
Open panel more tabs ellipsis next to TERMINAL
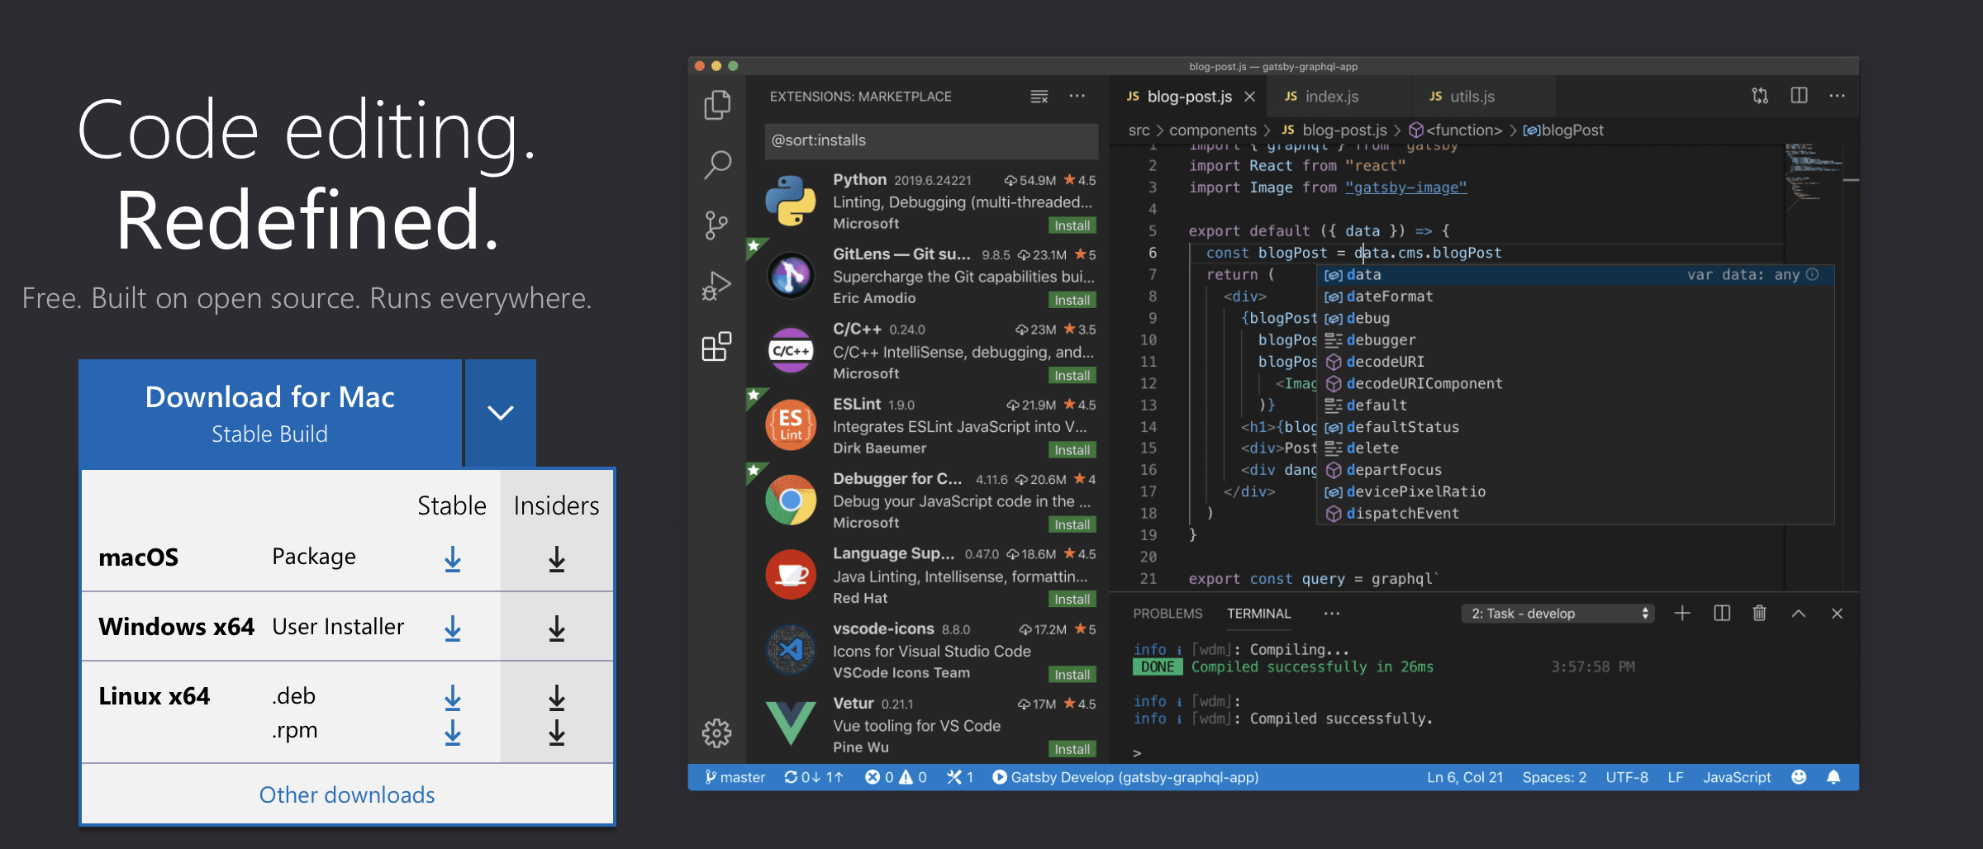[1331, 613]
